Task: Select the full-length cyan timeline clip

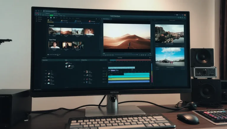Action: [x=129, y=76]
